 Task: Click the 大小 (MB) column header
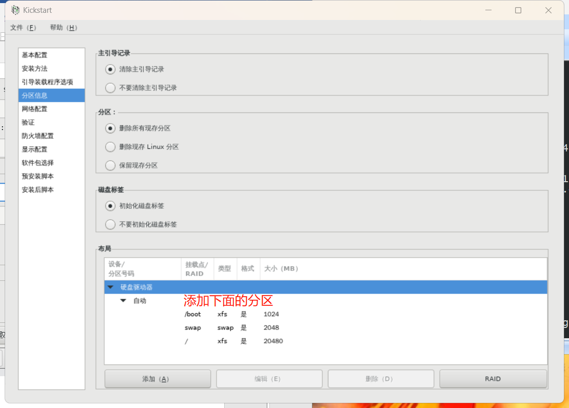[403, 268]
